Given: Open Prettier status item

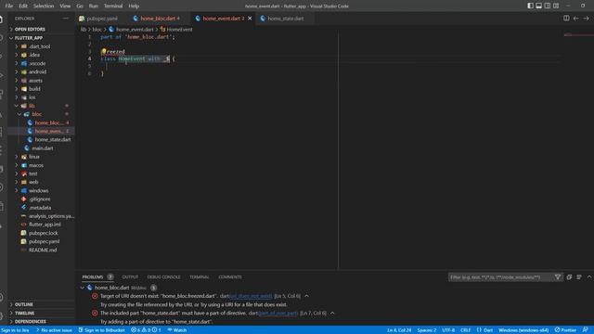Looking at the screenshot, I should [565, 330].
